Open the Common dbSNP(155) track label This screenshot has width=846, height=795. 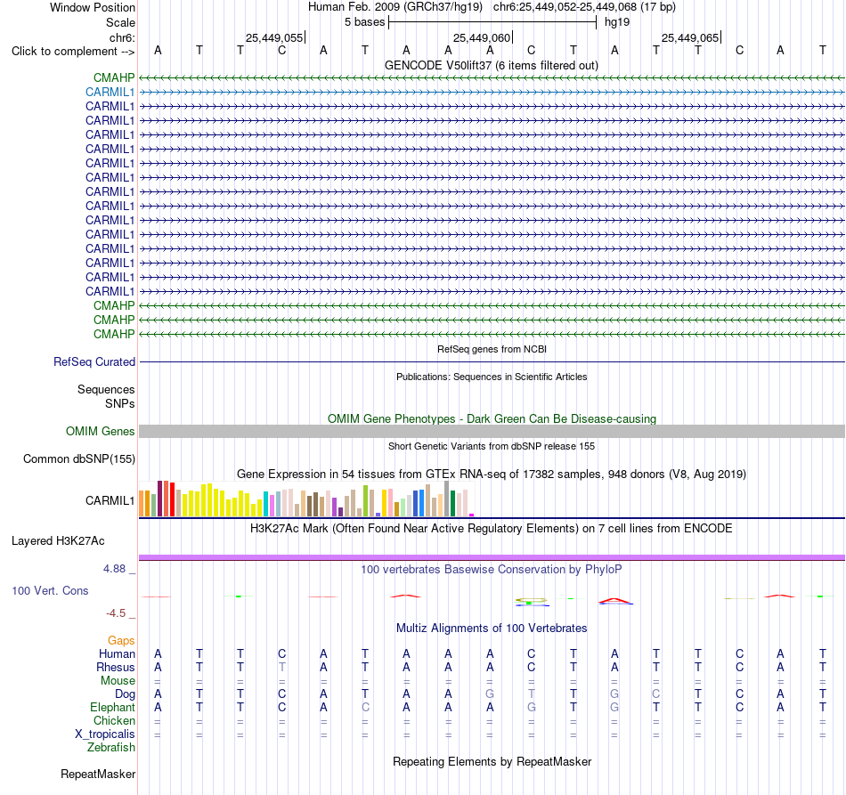[x=78, y=459]
